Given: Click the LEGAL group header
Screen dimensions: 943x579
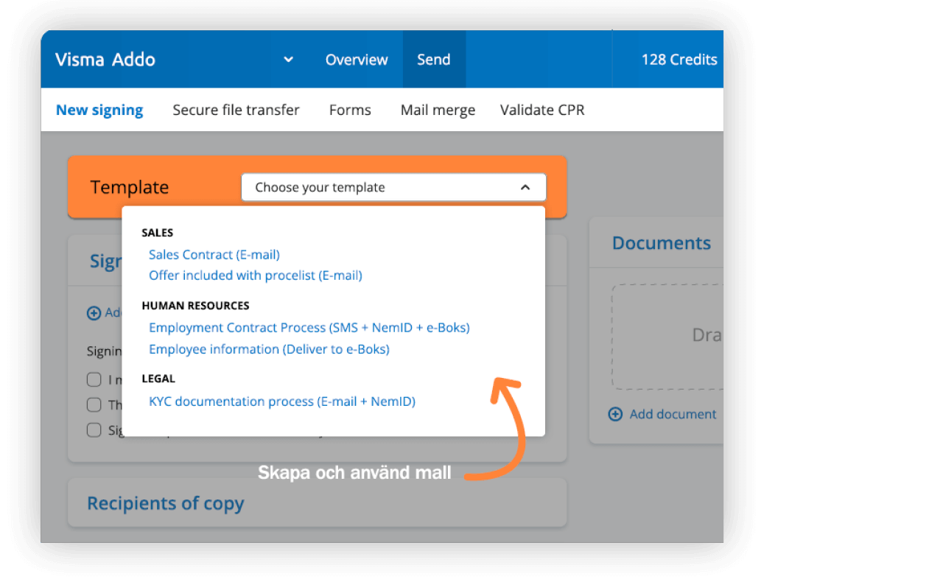Looking at the screenshot, I should pos(158,379).
